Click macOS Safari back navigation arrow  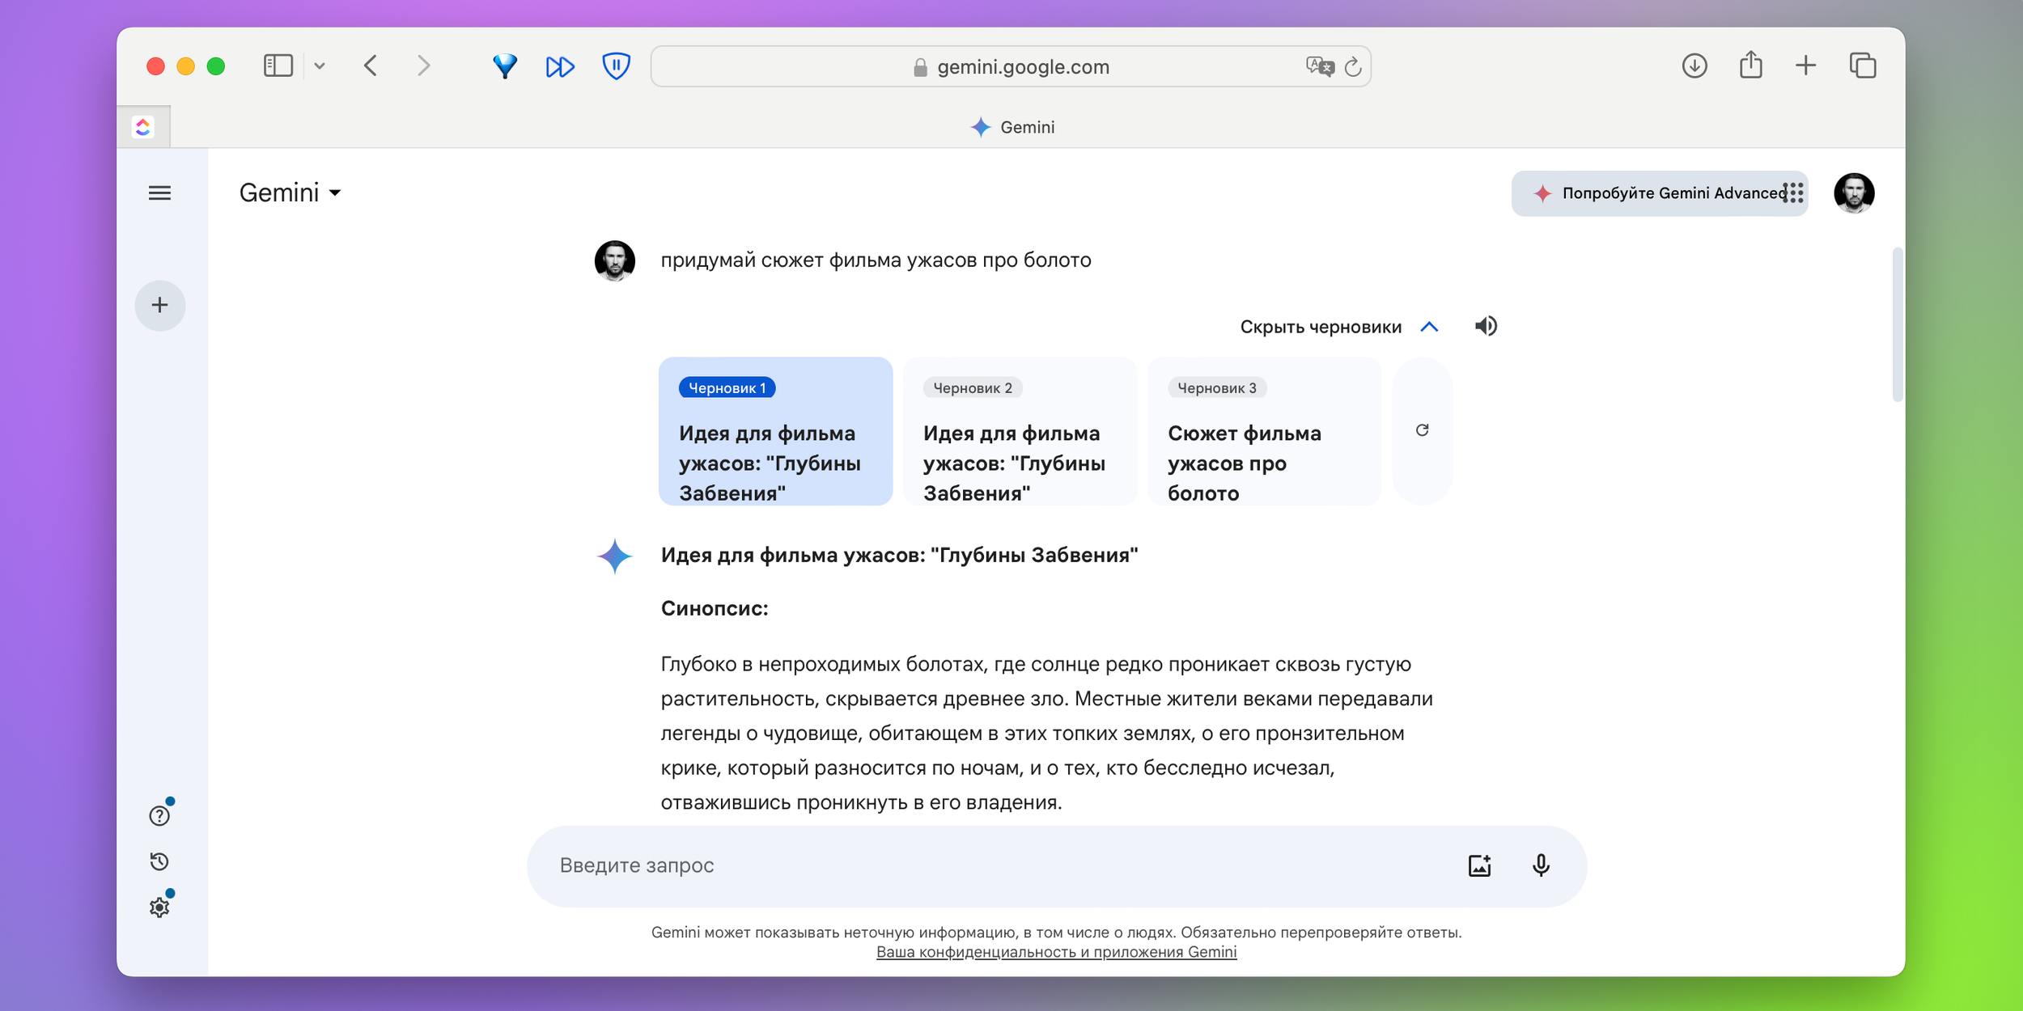tap(373, 65)
